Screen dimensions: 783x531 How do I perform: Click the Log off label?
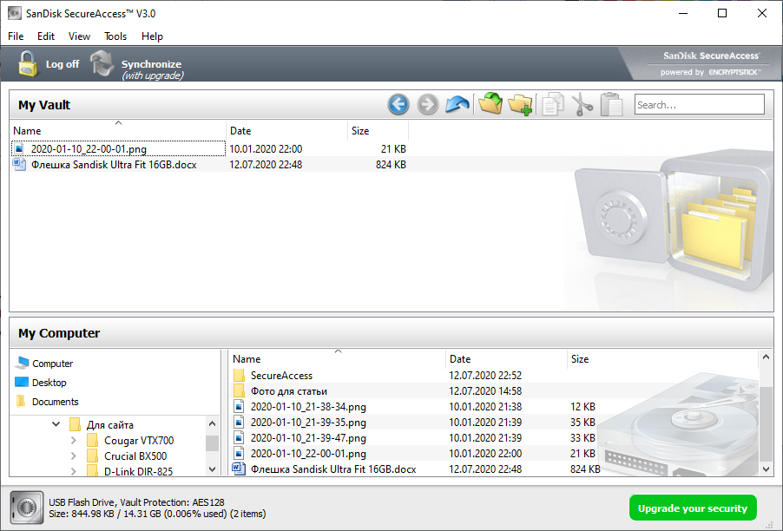pos(63,64)
